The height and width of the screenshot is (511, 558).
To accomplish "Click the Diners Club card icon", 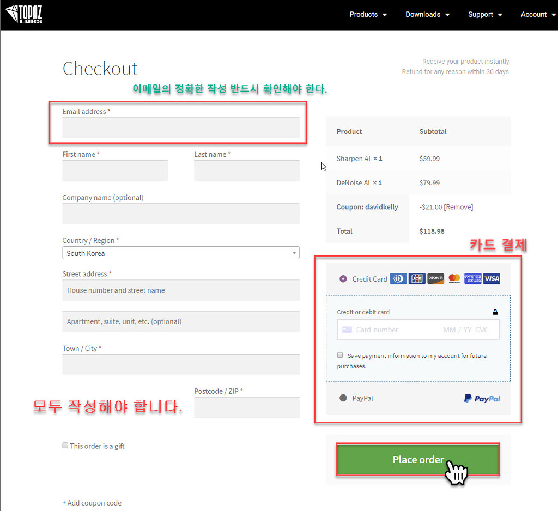I will tap(398, 278).
